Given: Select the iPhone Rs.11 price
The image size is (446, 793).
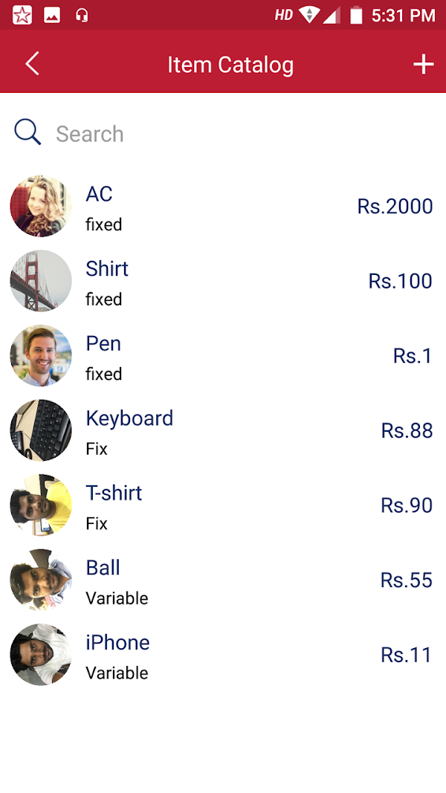Looking at the screenshot, I should [407, 655].
